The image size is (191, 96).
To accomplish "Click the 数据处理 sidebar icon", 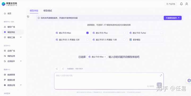I will pyautogui.click(x=5, y=80).
